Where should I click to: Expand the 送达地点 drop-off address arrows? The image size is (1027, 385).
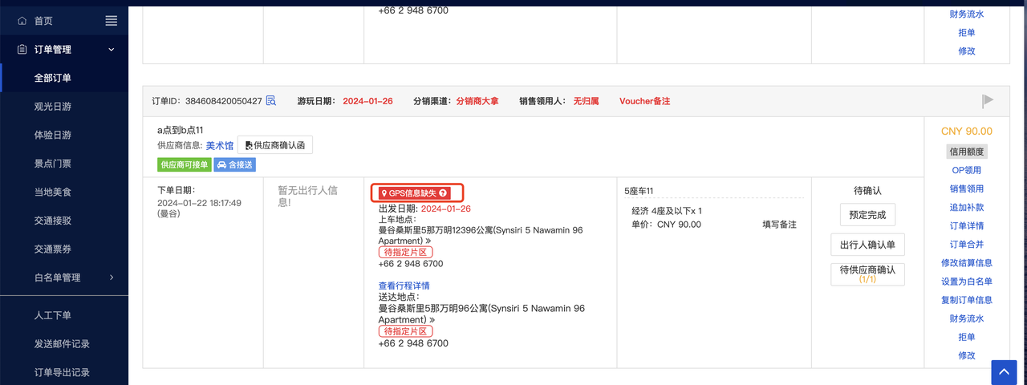tap(432, 320)
